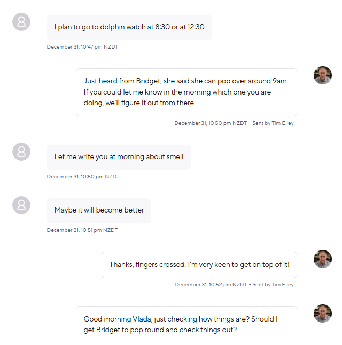Viewport: 342px width, 345px height.
Task: Open Tim's photo beside 'Thanks, fingers crossed'
Action: (323, 258)
